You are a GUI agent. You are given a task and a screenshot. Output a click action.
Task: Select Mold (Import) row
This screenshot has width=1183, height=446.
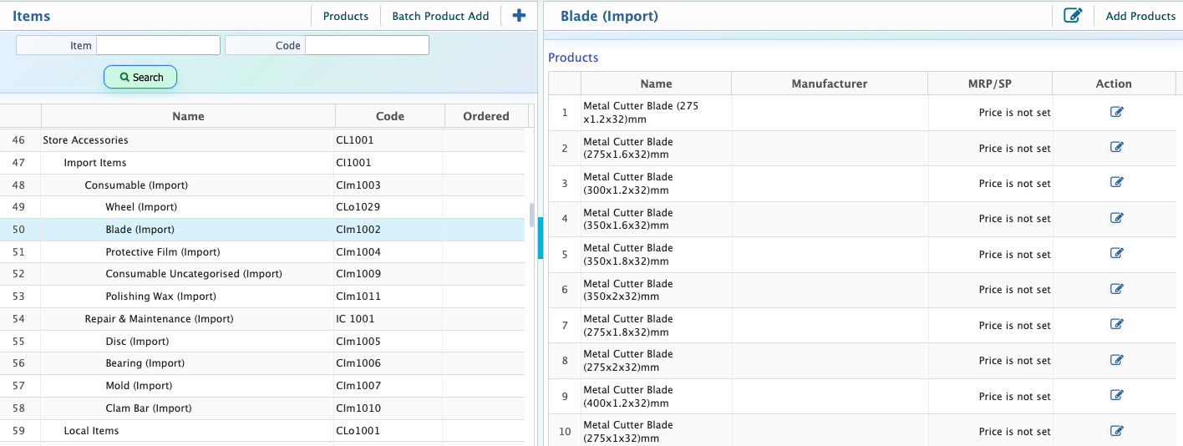click(262, 386)
